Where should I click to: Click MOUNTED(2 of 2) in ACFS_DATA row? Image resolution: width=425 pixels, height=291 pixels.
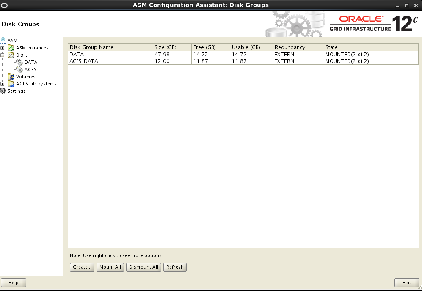coord(371,61)
